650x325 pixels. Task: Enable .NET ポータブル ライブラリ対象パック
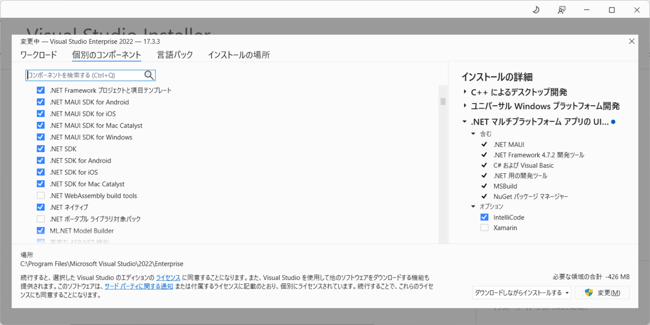click(41, 219)
